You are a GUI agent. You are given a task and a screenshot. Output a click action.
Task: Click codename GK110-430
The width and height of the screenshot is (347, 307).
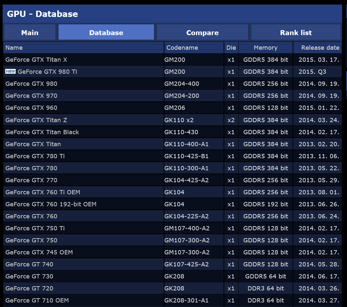181,132
